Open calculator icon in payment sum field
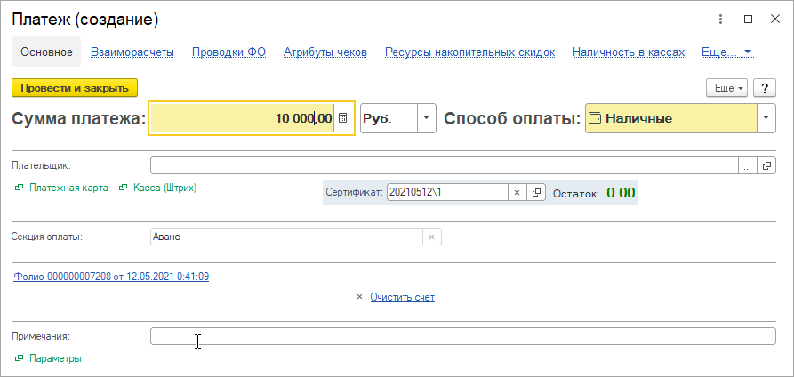The image size is (794, 377). (x=343, y=118)
